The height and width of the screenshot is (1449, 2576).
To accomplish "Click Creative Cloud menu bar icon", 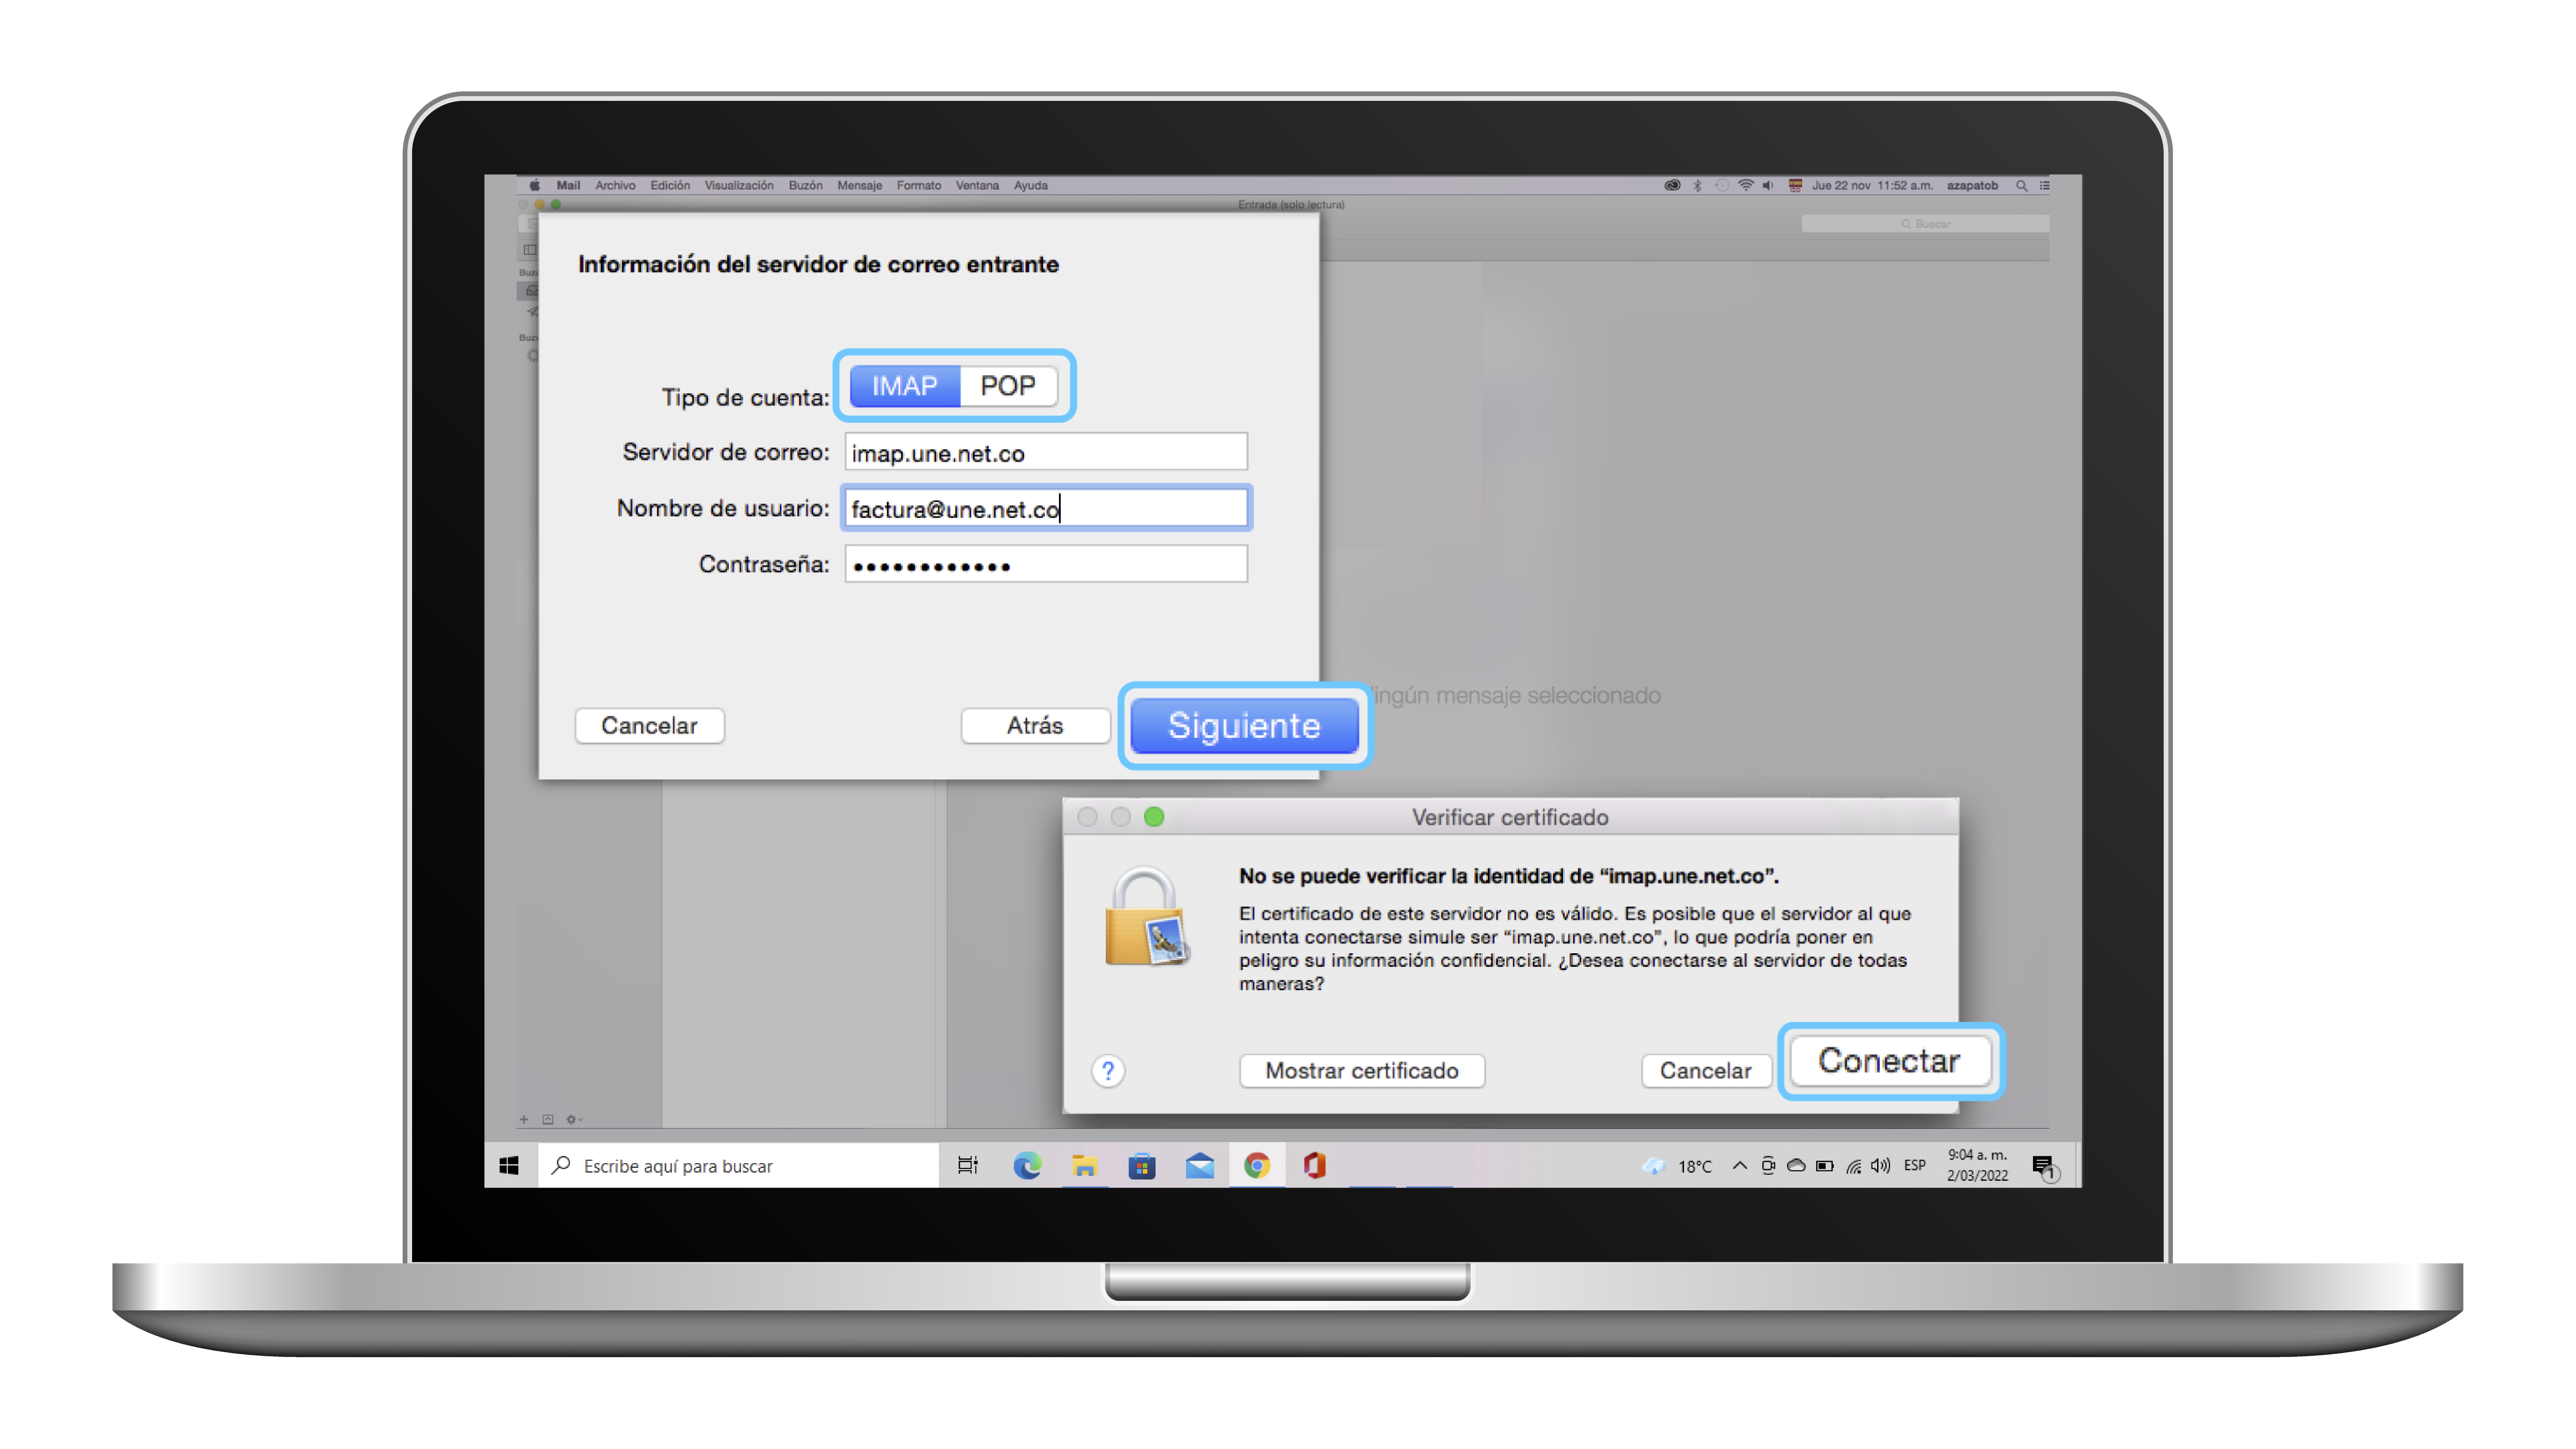I will click(1672, 186).
